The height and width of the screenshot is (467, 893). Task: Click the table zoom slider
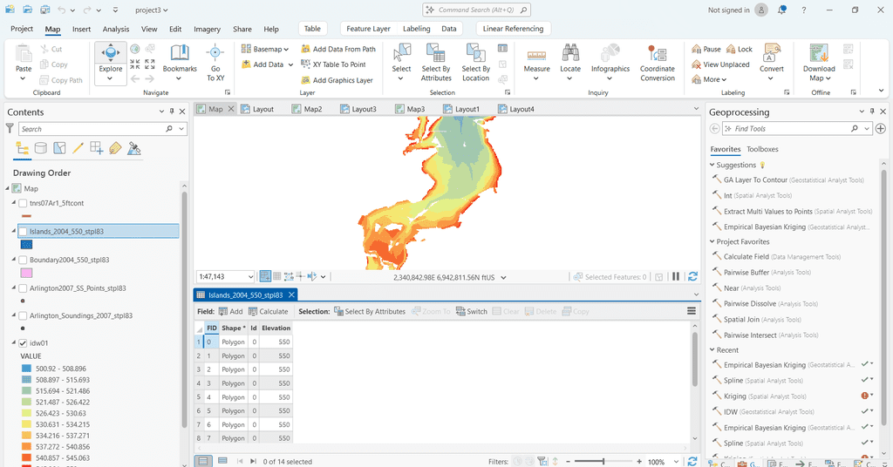point(603,462)
